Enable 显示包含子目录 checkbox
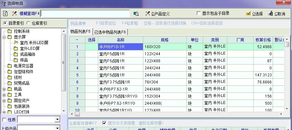This screenshot has width=292, height=130. [199, 13]
